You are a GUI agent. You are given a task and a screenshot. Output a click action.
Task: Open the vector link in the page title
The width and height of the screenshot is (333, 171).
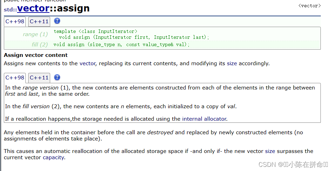[33, 8]
